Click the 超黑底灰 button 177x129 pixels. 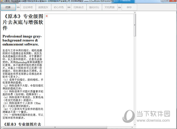click(43, 7)
